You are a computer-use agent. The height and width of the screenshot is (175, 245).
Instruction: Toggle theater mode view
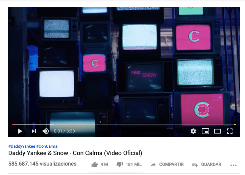[x=218, y=131]
